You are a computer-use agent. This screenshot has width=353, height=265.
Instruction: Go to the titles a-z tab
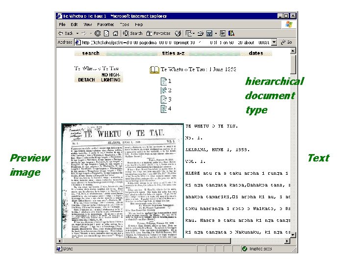pos(173,53)
